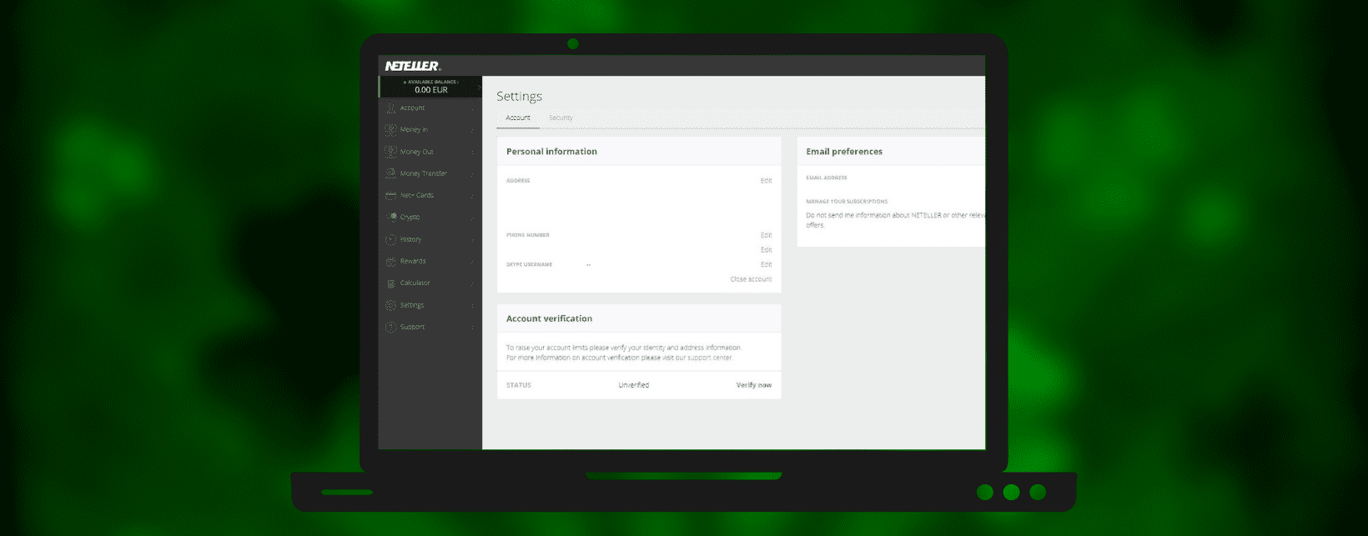
Task: Expand the Net+ Cards row chevron
Action: (472, 196)
